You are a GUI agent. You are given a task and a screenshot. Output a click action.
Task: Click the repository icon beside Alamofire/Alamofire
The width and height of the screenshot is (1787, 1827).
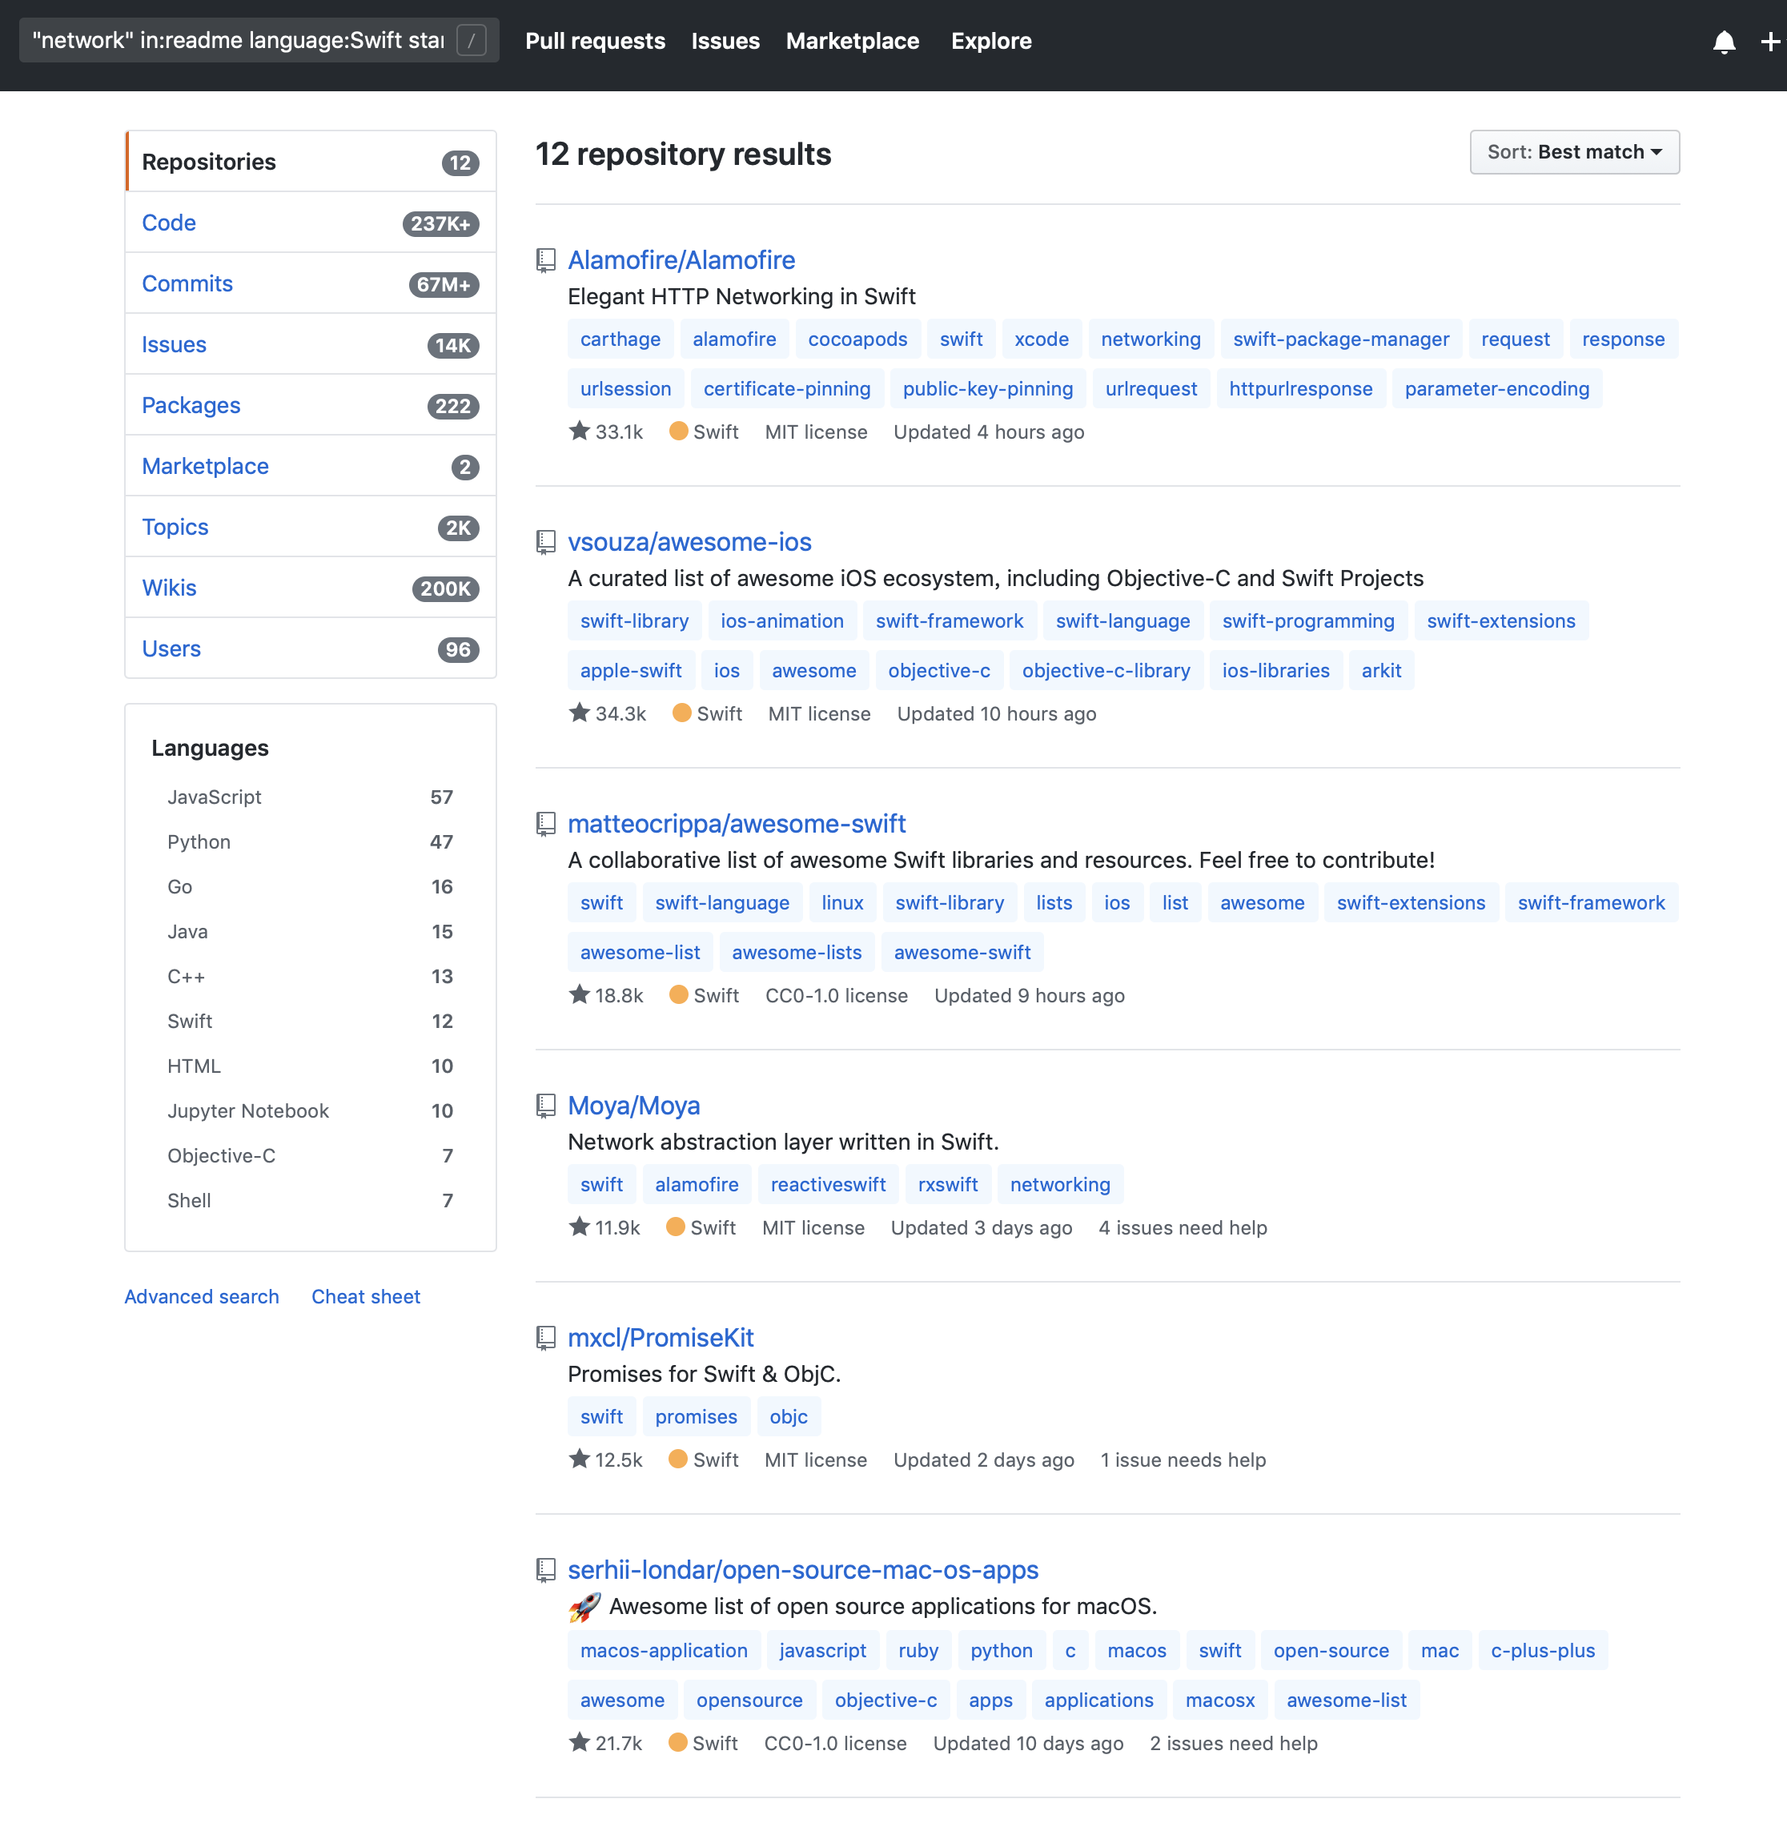point(545,260)
